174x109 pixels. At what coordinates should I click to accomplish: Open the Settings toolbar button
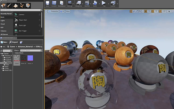pos(70,4)
